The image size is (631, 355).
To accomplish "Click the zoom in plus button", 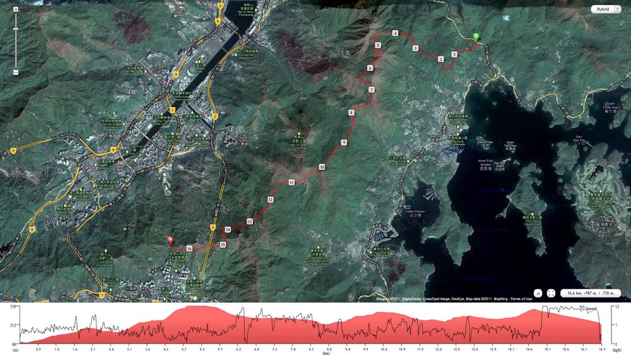I will click(15, 9).
